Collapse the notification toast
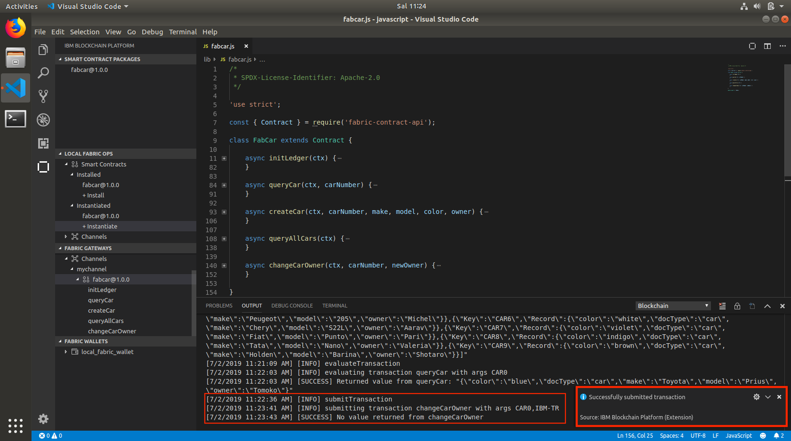Screen dimensions: 791x441 coord(768,397)
